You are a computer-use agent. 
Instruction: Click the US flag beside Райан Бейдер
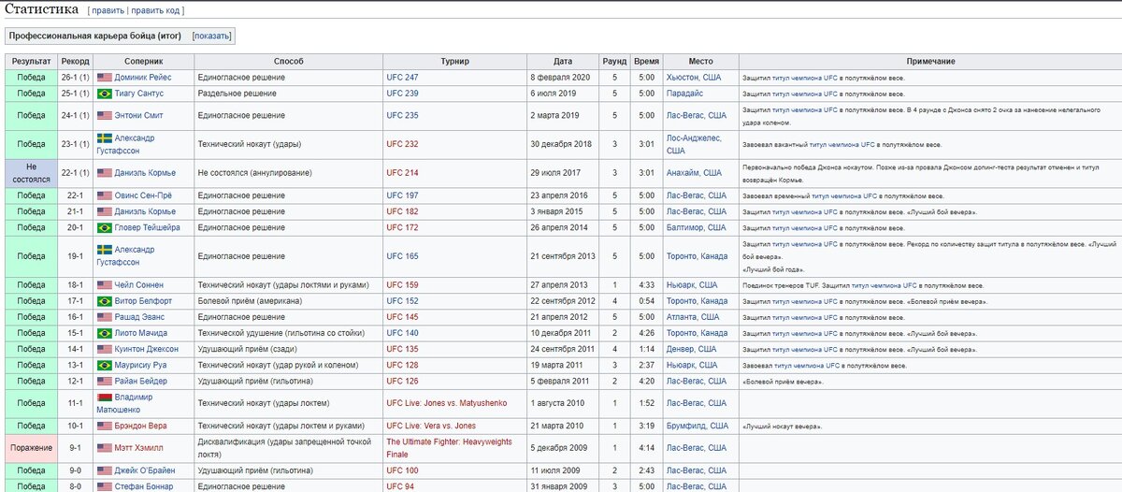coord(105,381)
